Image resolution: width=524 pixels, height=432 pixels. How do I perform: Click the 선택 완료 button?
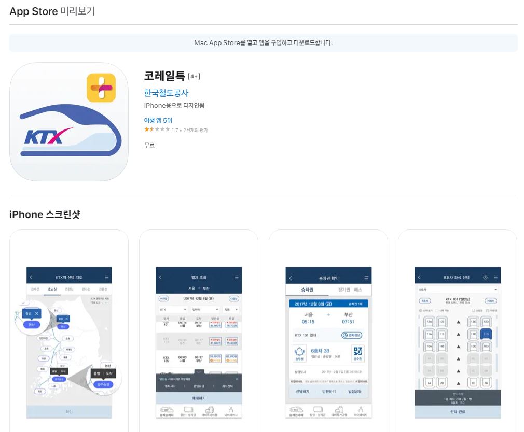pos(458,412)
